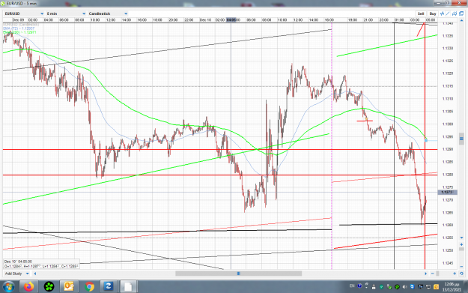Click the zoom in plus icon

click(x=455, y=274)
